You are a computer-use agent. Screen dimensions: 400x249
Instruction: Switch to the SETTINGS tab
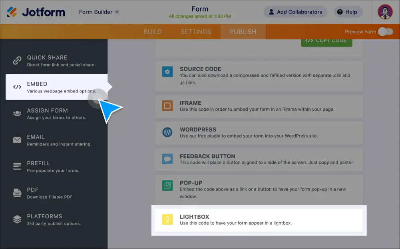[195, 31]
